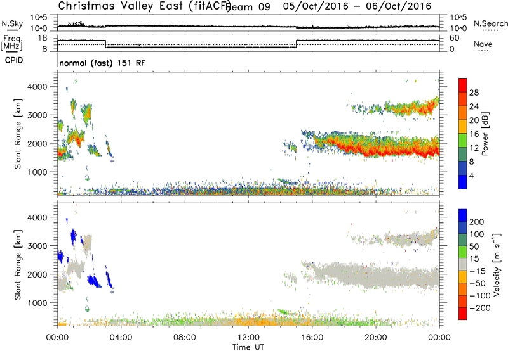Click the '12:00' time tick label
Image resolution: width=508 pixels, height=351 pixels.
248,338
